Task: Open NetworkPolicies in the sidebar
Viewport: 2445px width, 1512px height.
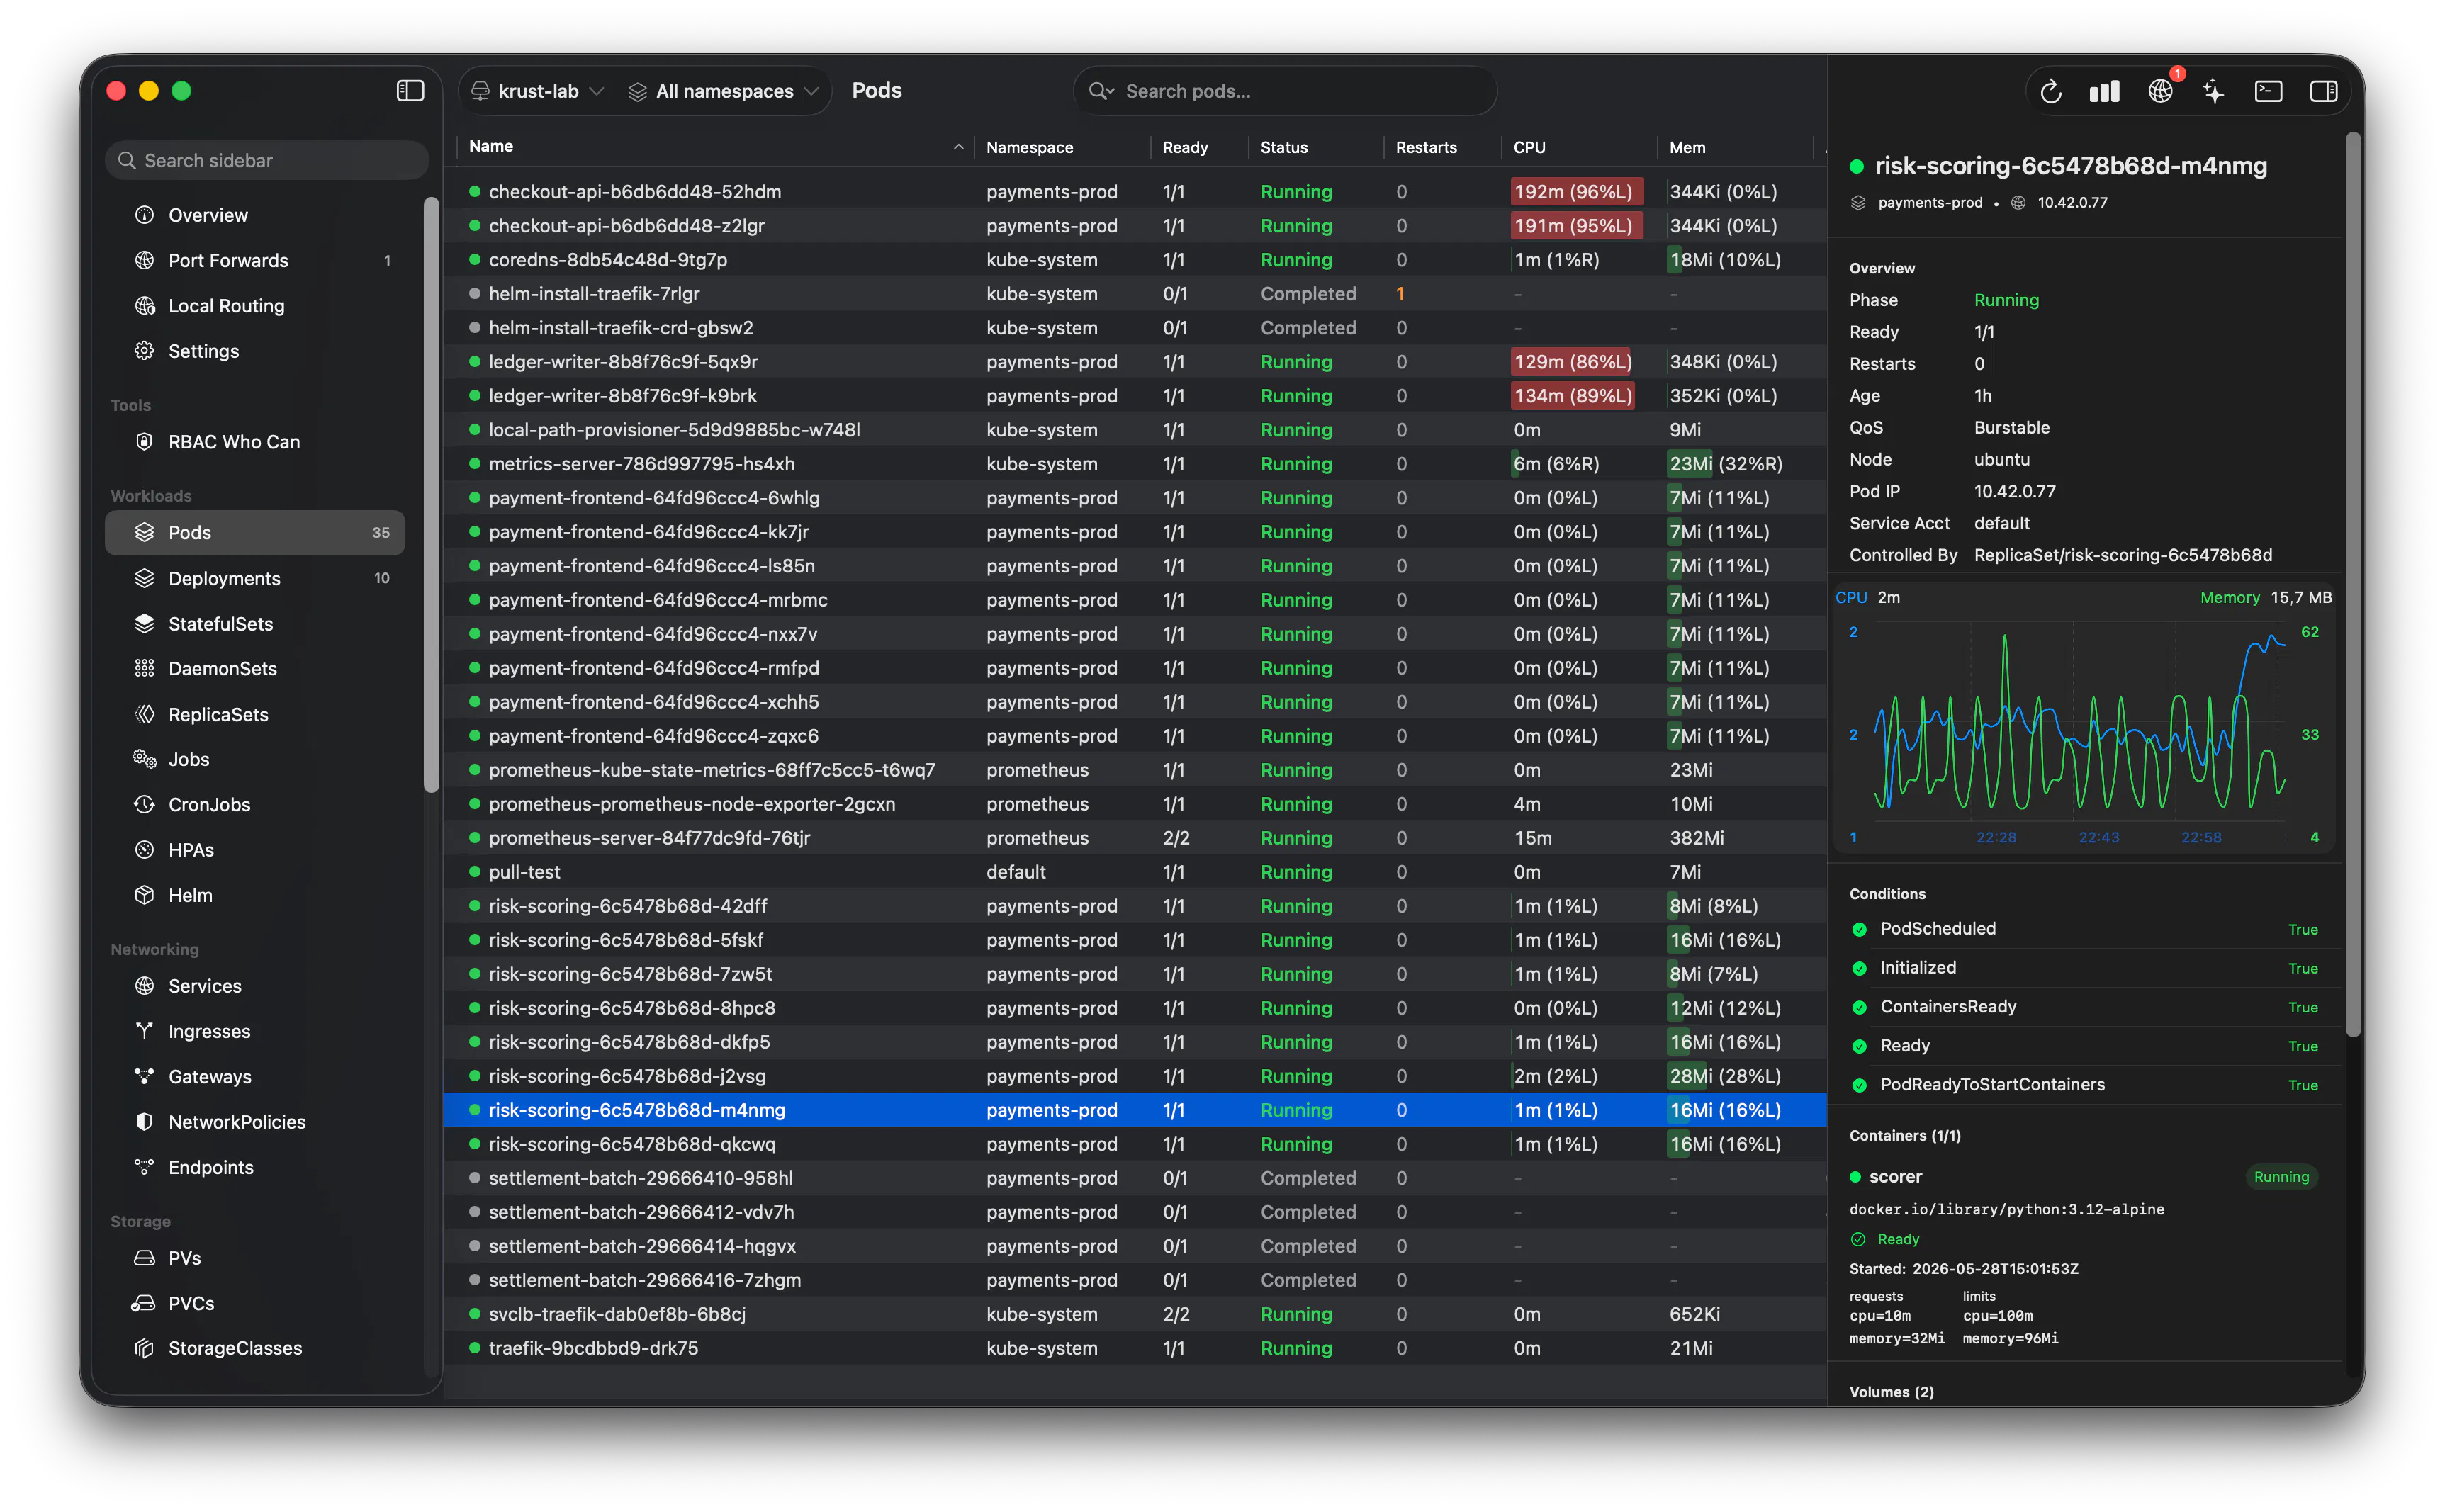Action: pos(255,1122)
